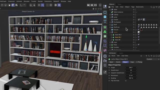The height and width of the screenshot is (90, 160).
Task: Open the Floor/Environment globe icon
Action: [x=105, y=56]
